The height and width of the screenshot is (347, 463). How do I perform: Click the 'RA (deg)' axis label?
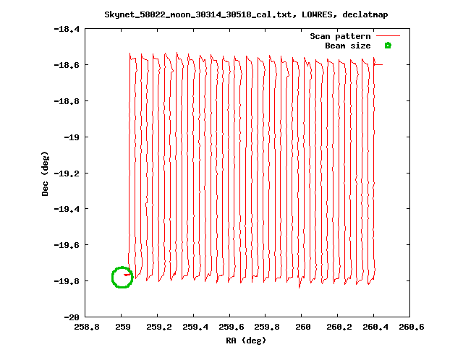click(x=246, y=340)
